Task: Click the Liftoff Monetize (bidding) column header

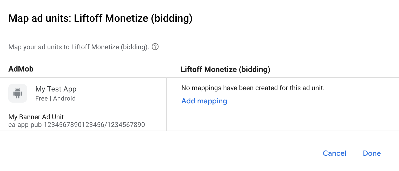Action: [x=225, y=69]
